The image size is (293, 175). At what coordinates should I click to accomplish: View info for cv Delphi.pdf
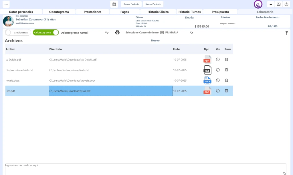[218, 59]
